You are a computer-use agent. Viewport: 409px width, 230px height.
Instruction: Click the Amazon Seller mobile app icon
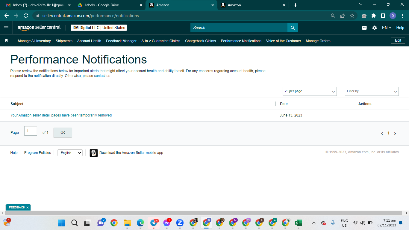pyautogui.click(x=94, y=153)
